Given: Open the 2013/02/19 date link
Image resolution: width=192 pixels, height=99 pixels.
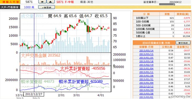Looking at the screenshot, I should point(146,65).
